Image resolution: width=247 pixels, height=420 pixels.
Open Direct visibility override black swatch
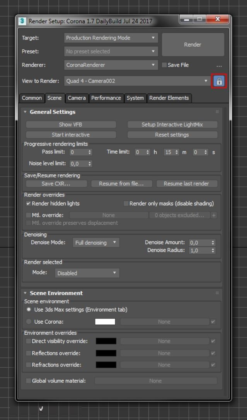click(106, 341)
